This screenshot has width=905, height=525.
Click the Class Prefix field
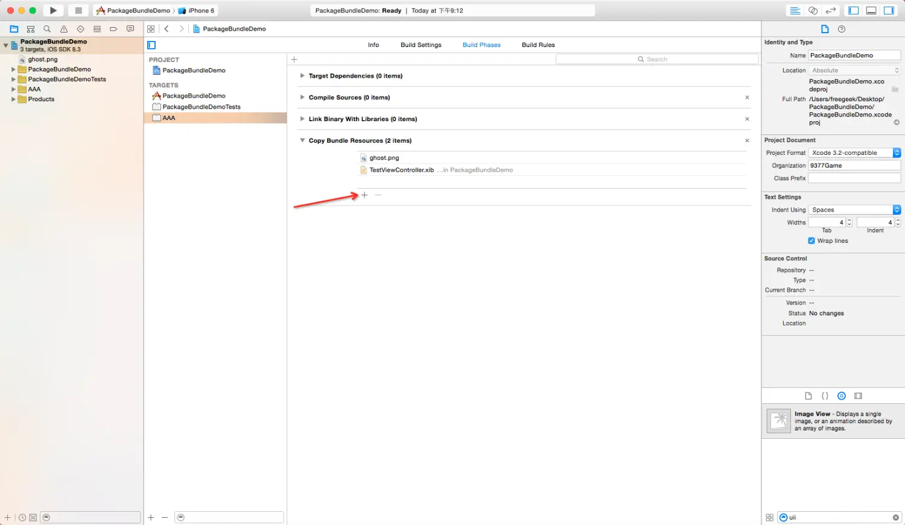(x=854, y=178)
